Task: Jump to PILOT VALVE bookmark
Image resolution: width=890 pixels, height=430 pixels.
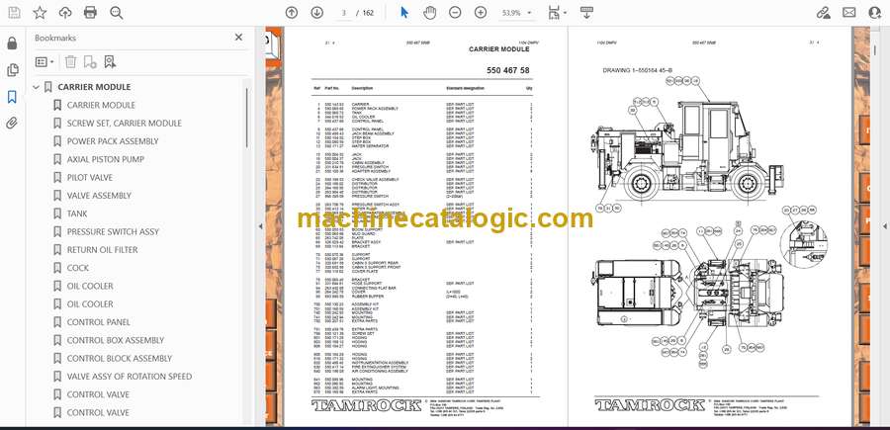Action: click(90, 178)
